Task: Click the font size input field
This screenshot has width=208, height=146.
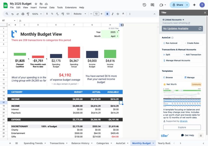Action: (x=96, y=14)
